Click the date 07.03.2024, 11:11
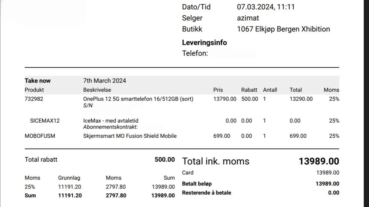This screenshot has width=369, height=207. (x=266, y=7)
